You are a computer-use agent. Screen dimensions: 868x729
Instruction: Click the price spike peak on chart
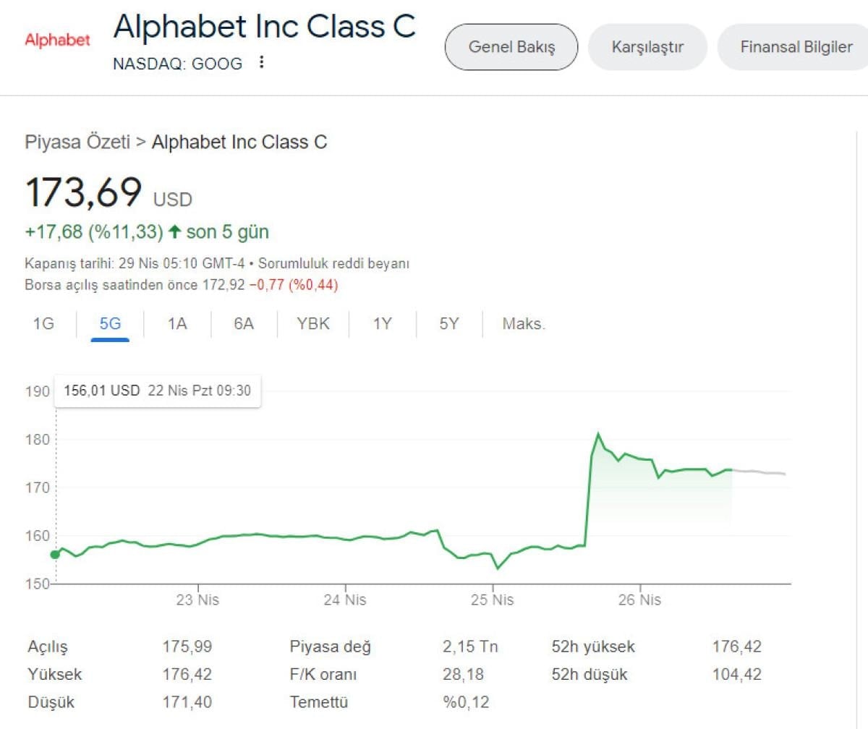[598, 434]
